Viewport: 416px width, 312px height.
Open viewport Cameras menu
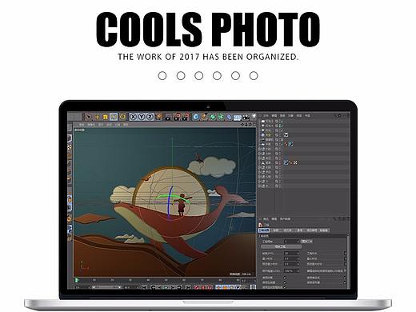click(91, 125)
